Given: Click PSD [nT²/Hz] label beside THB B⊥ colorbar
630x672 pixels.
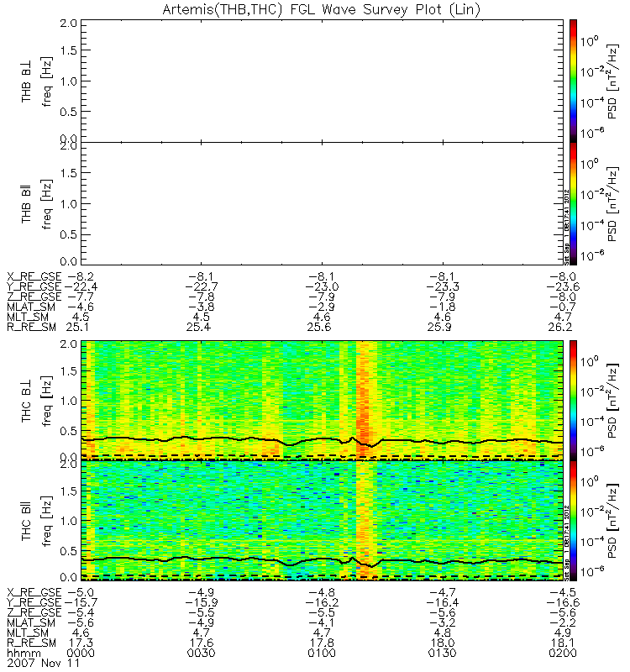Looking at the screenshot, I should pyautogui.click(x=612, y=81).
